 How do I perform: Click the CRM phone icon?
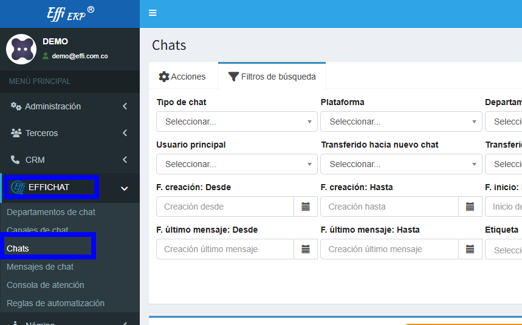click(15, 160)
